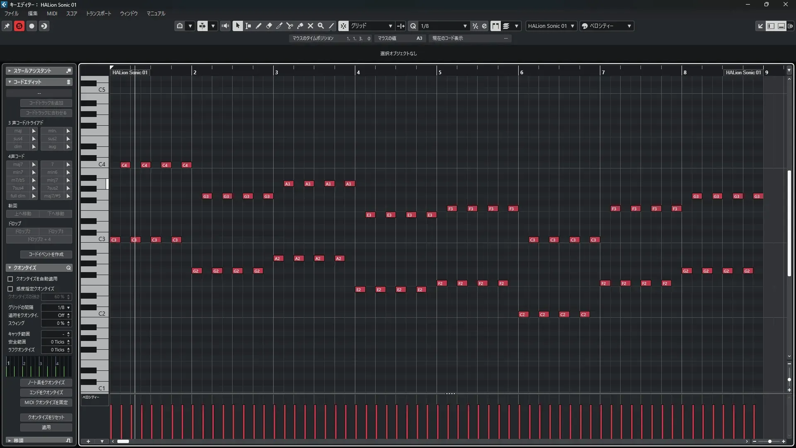The width and height of the screenshot is (796, 448).
Task: Collapse the quantize section
Action: [x=10, y=268]
